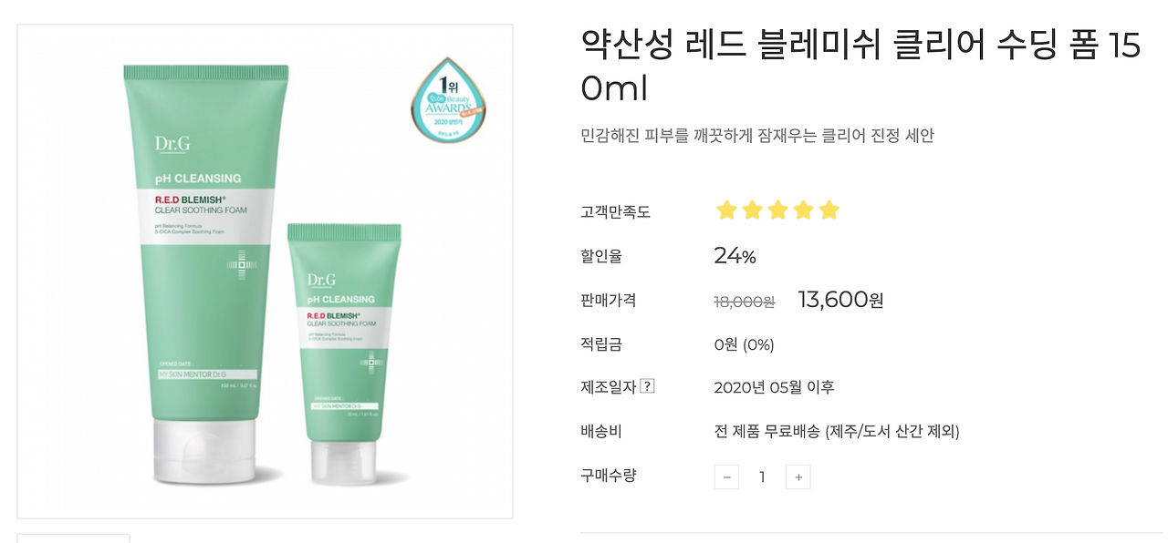Click the 24% discount rate value
The image size is (1168, 543).
click(735, 256)
